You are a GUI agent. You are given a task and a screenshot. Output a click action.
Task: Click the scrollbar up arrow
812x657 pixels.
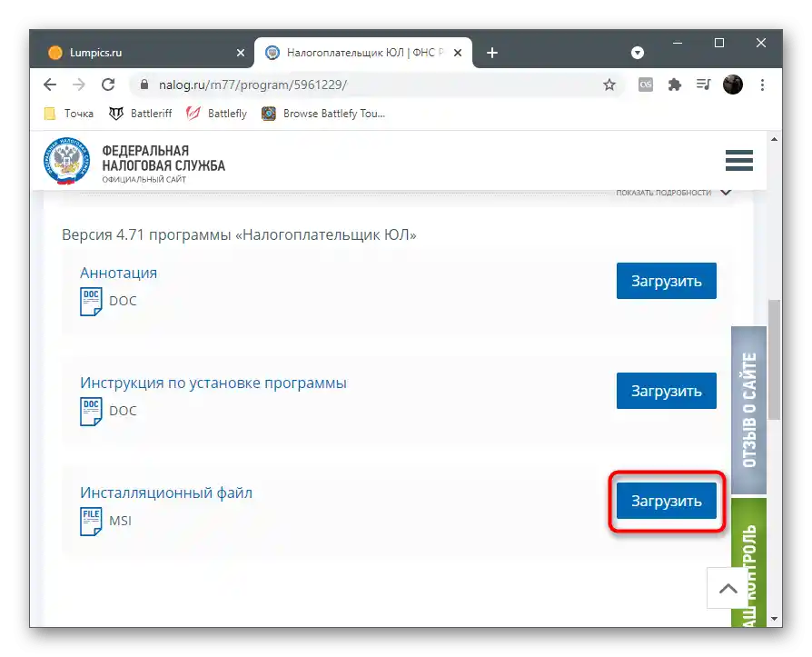click(774, 139)
